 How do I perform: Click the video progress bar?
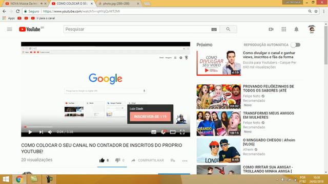pyautogui.click(x=106, y=127)
